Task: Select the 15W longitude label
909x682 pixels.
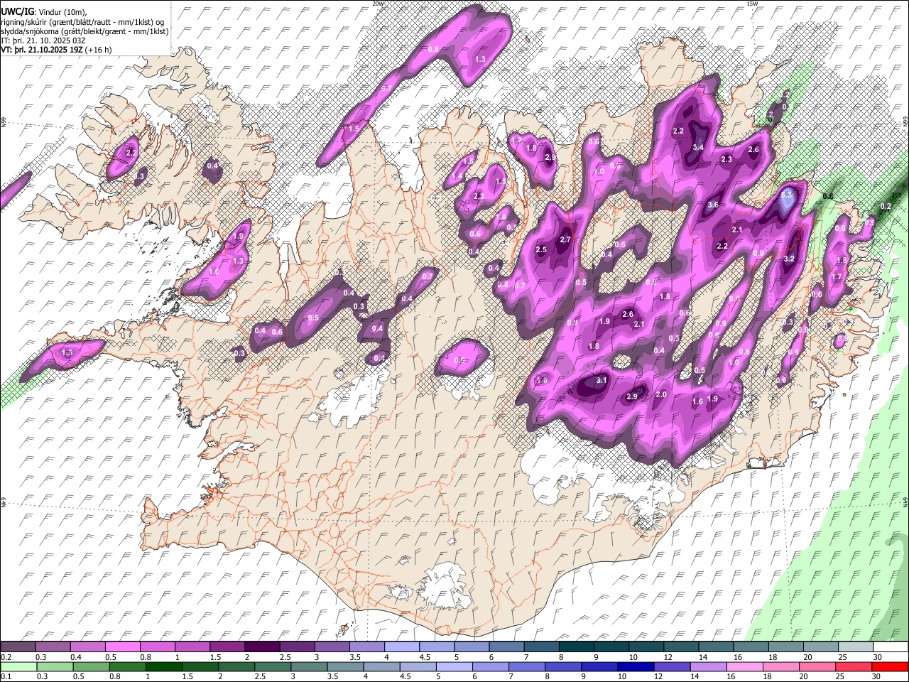Action: 752,4
